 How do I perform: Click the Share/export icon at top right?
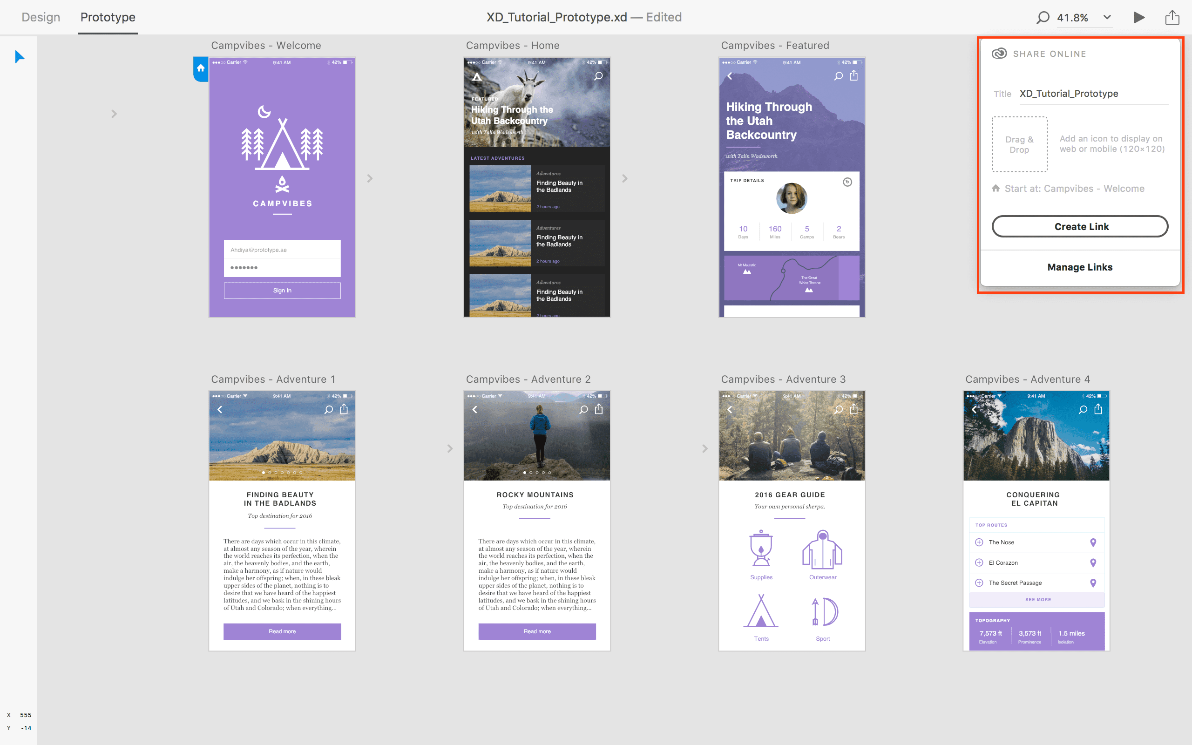1172,17
